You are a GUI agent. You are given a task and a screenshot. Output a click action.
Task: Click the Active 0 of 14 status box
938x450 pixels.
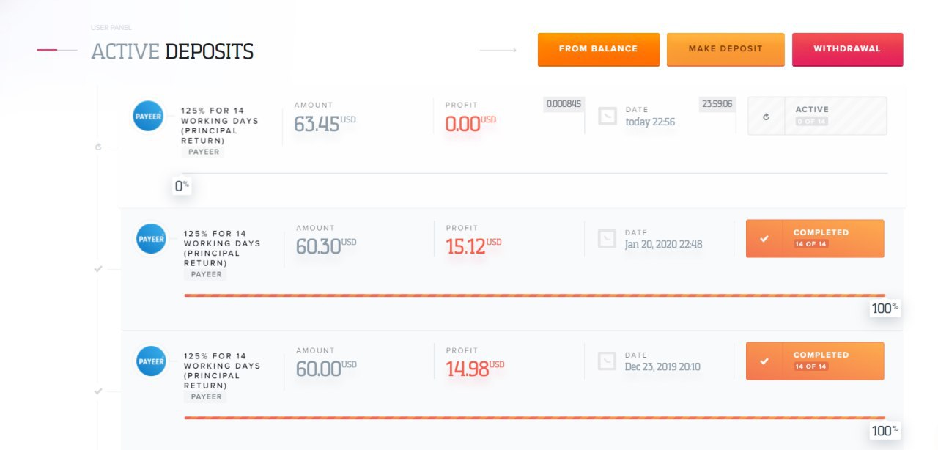(x=817, y=116)
